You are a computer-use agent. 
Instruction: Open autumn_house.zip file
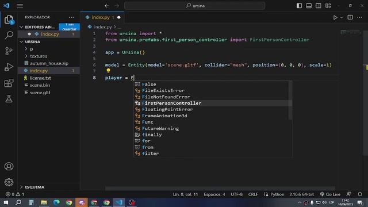[49, 63]
